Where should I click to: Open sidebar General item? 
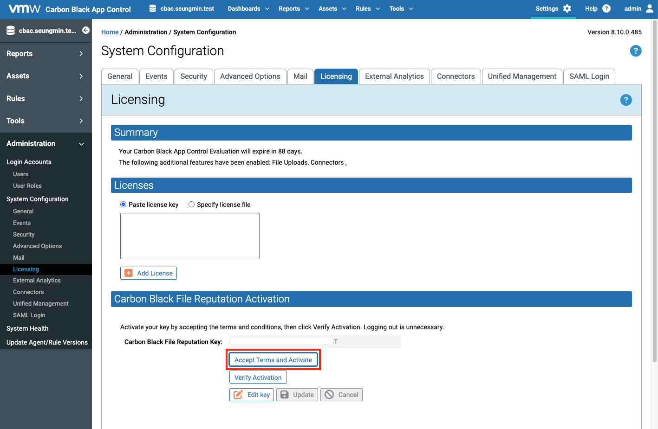click(23, 211)
